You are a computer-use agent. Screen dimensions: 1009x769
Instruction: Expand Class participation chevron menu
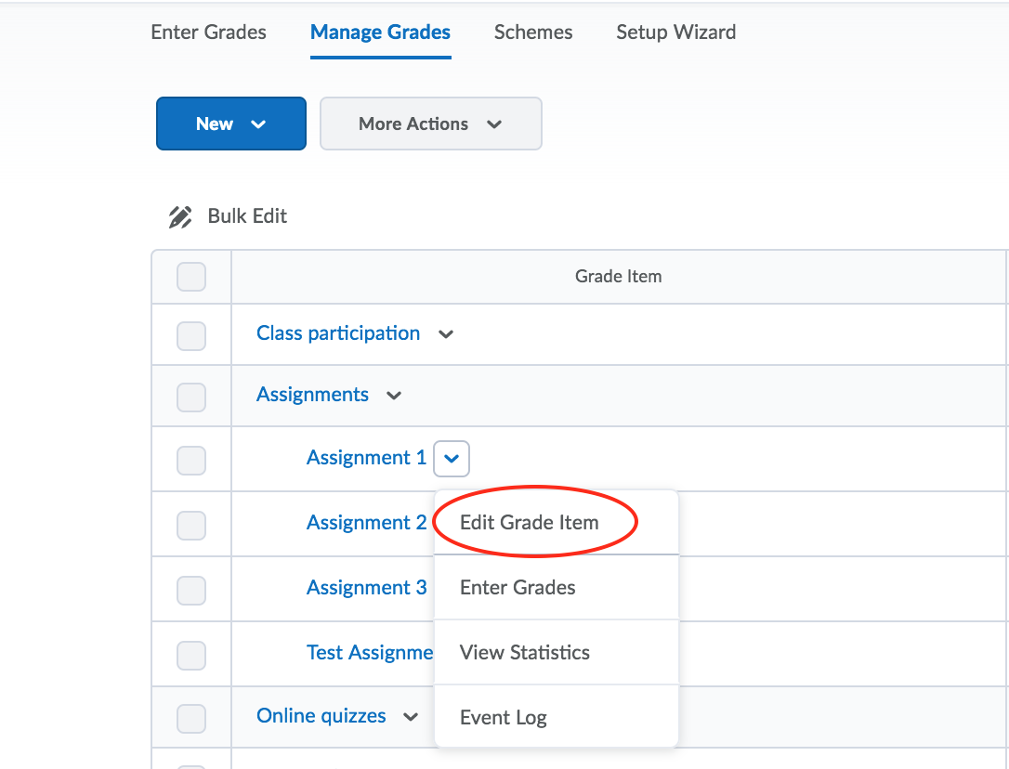446,334
